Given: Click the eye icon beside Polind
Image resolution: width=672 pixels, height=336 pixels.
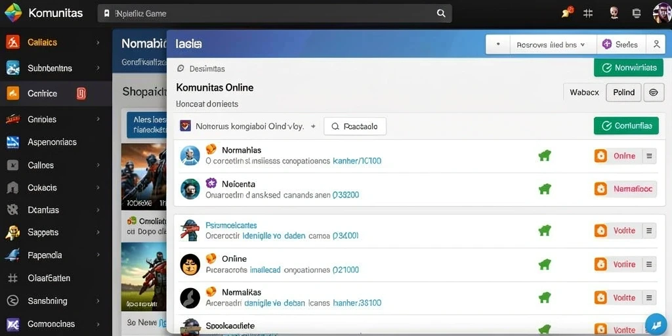Looking at the screenshot, I should tap(654, 93).
